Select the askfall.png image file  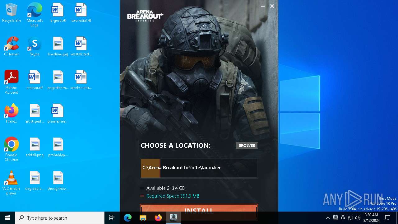tap(35, 147)
